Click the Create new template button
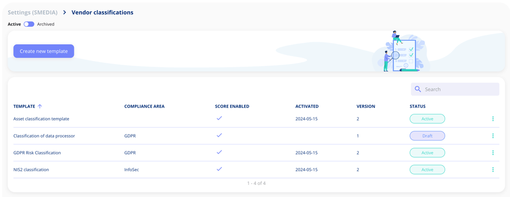 click(x=44, y=51)
